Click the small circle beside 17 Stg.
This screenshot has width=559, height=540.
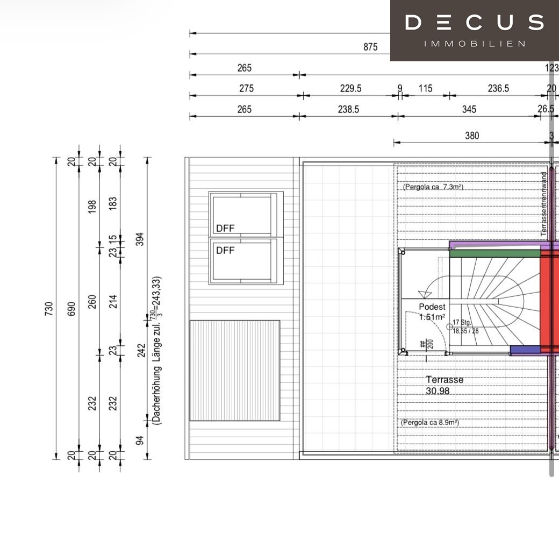pos(449,326)
